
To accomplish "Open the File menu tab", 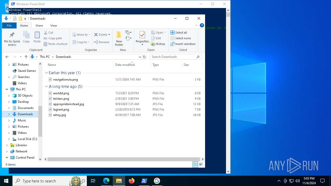I will [9, 26].
